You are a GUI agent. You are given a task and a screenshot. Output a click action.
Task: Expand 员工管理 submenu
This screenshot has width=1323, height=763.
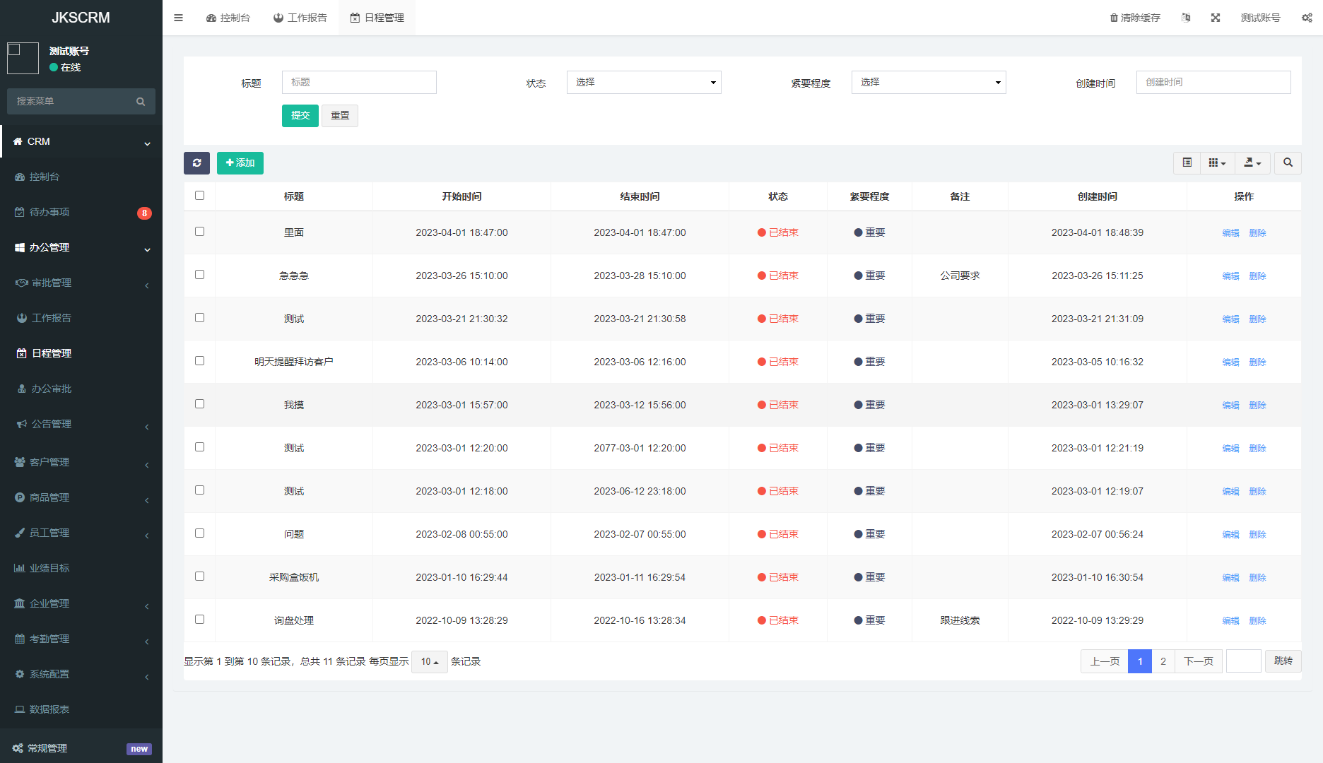point(81,533)
